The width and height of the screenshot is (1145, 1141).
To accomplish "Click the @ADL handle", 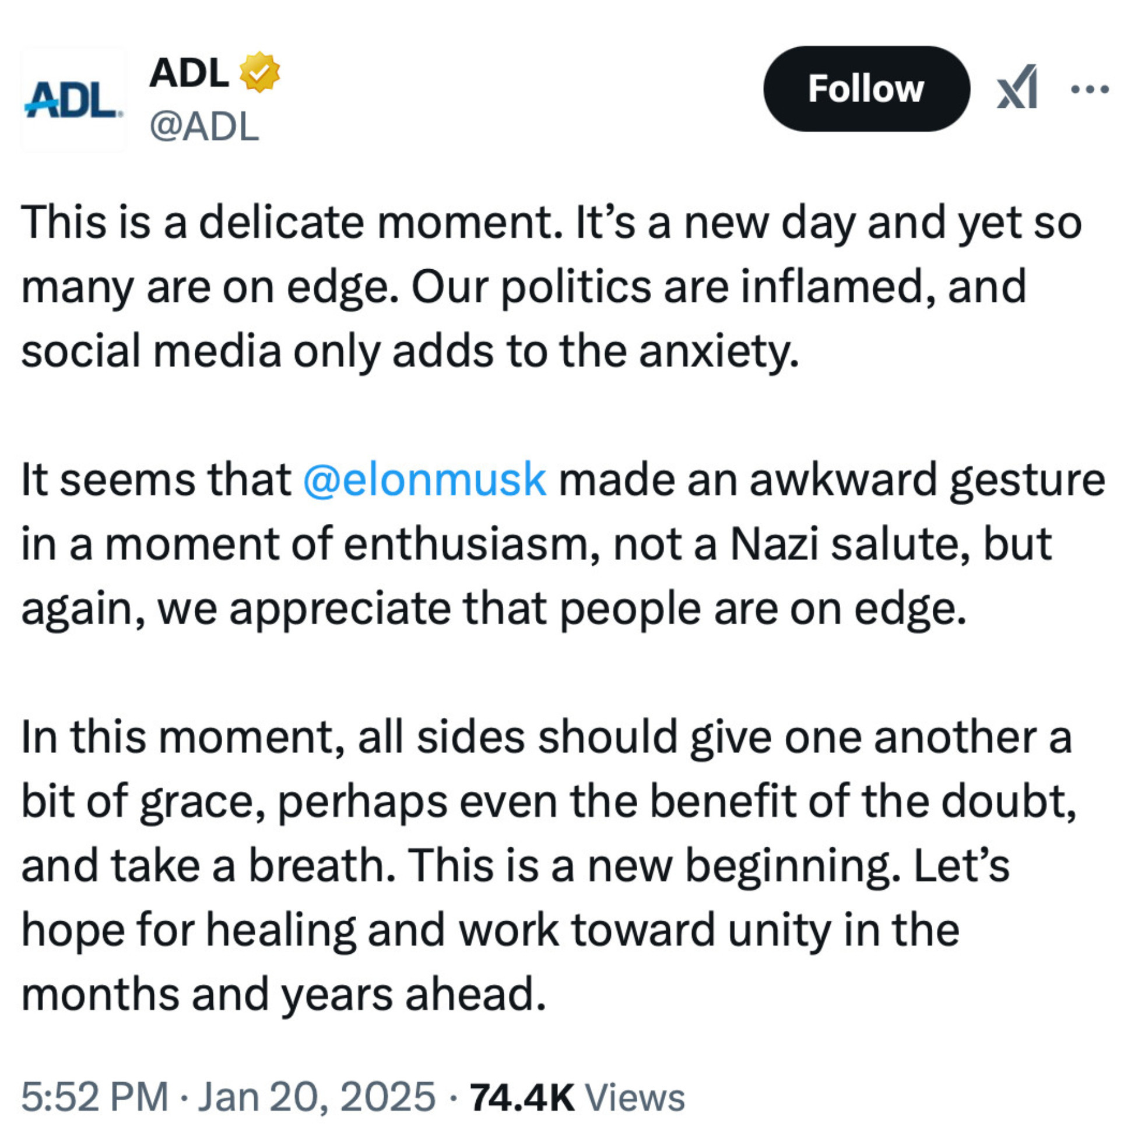I will (x=205, y=127).
